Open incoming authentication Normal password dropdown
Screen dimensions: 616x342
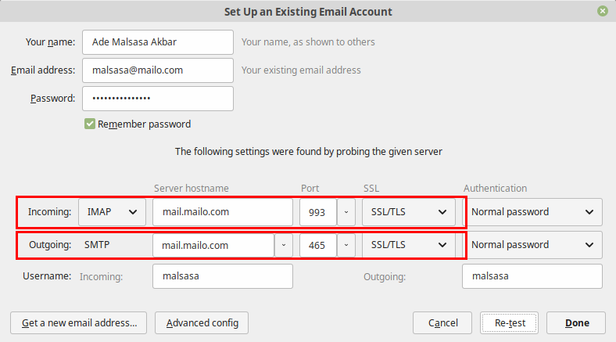click(532, 212)
